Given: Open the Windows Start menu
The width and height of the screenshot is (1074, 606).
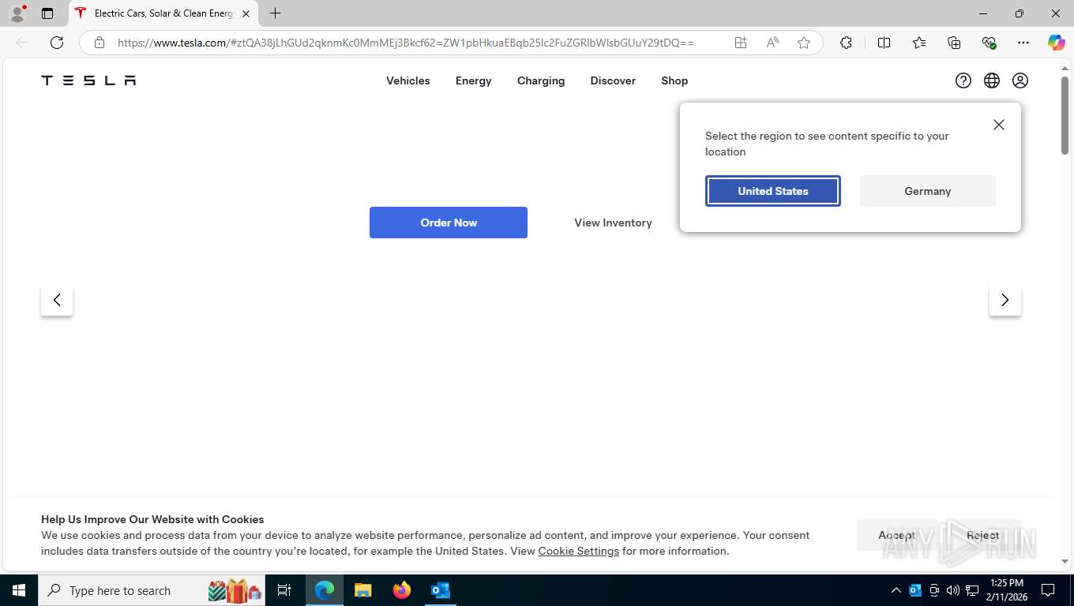Looking at the screenshot, I should (x=19, y=590).
